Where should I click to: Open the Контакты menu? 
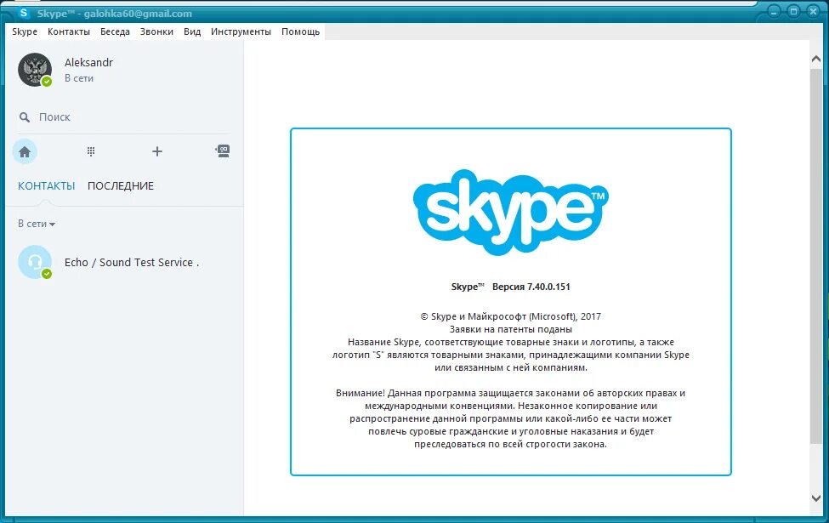coord(69,31)
